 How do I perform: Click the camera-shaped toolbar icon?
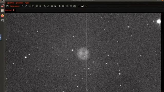pos(52,6)
